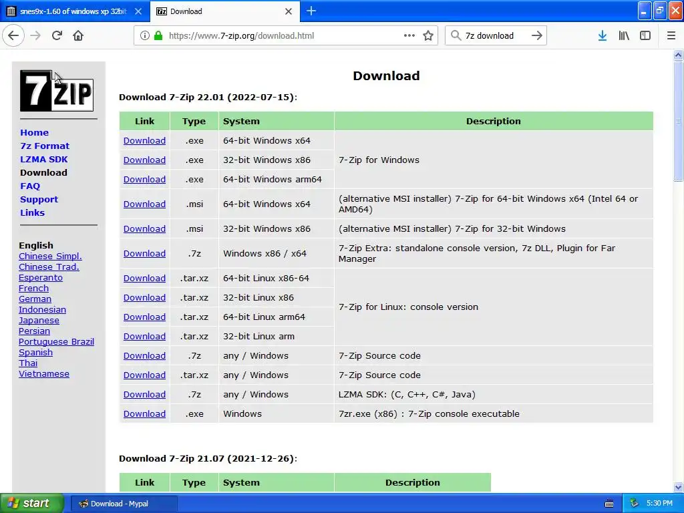Screen dimensions: 684x513
Task: Open the LZMA SDK sidebar link
Action: (x=43, y=160)
